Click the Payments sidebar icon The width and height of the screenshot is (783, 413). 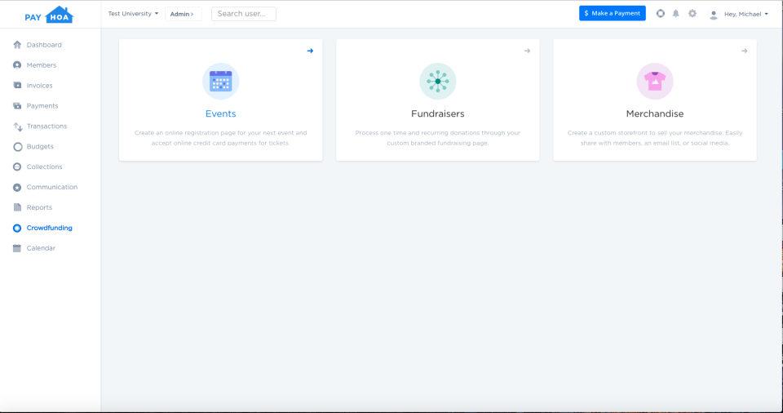pos(17,105)
